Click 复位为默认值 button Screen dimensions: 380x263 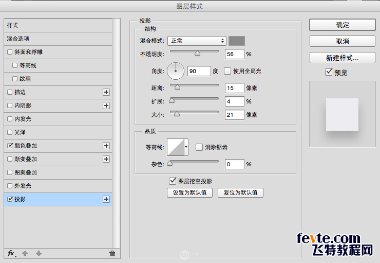click(240, 192)
